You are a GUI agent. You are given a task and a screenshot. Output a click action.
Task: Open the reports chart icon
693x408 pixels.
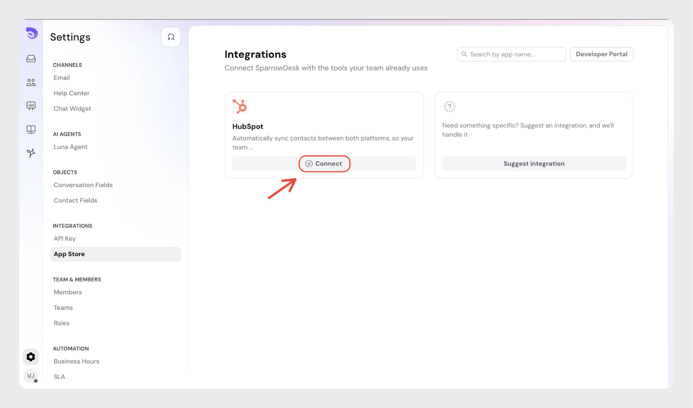(31, 106)
